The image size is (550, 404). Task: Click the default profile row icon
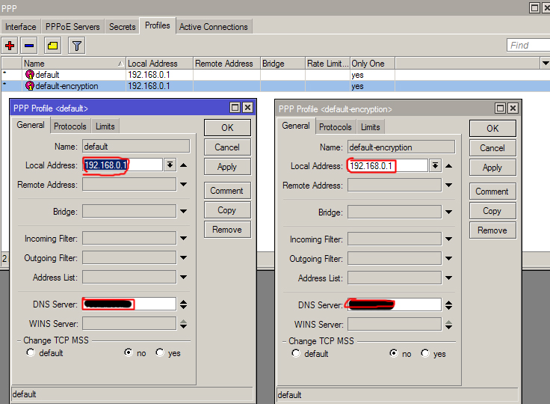pyautogui.click(x=30, y=75)
